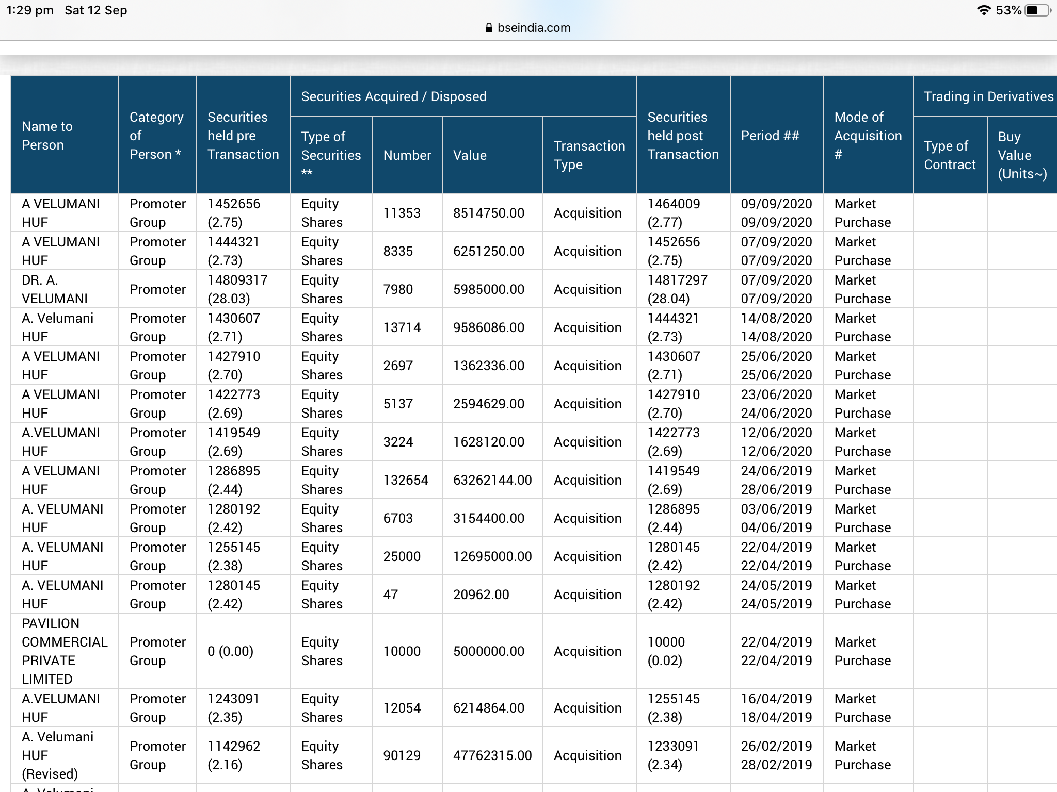Click the Buy Value (Units~) header
The image size is (1057, 792).
[x=1021, y=155]
